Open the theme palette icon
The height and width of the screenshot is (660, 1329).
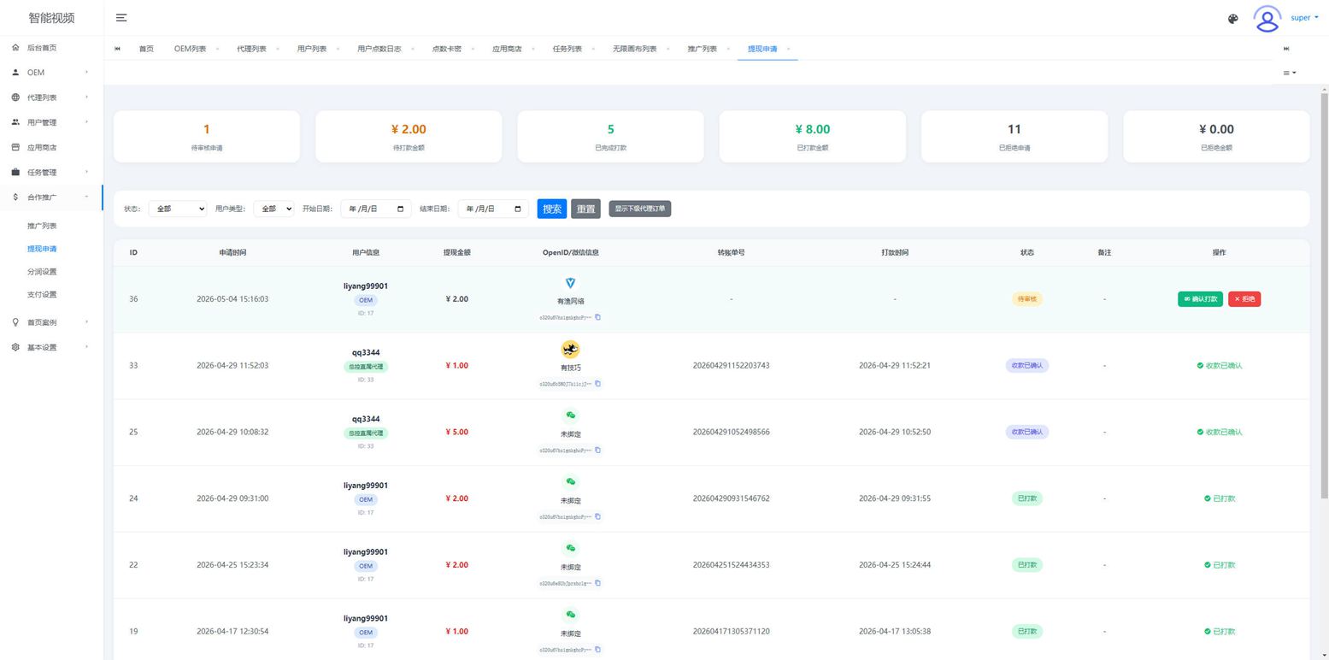click(x=1232, y=19)
